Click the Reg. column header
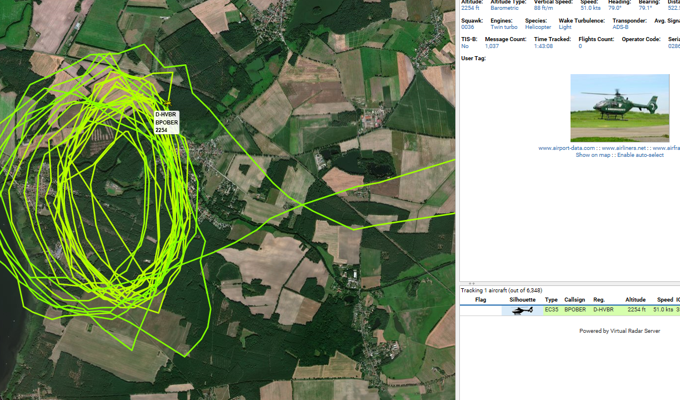Screen dimensions: 680x400 tap(598, 300)
